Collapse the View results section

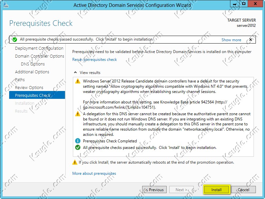point(75,72)
